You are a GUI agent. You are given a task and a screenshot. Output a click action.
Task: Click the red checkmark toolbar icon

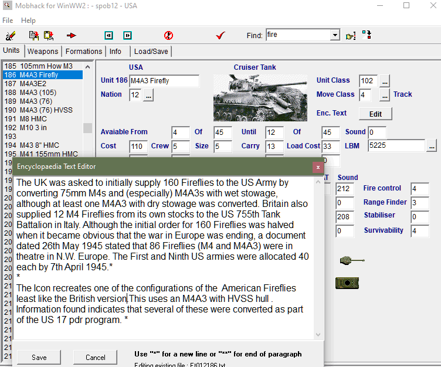click(220, 36)
